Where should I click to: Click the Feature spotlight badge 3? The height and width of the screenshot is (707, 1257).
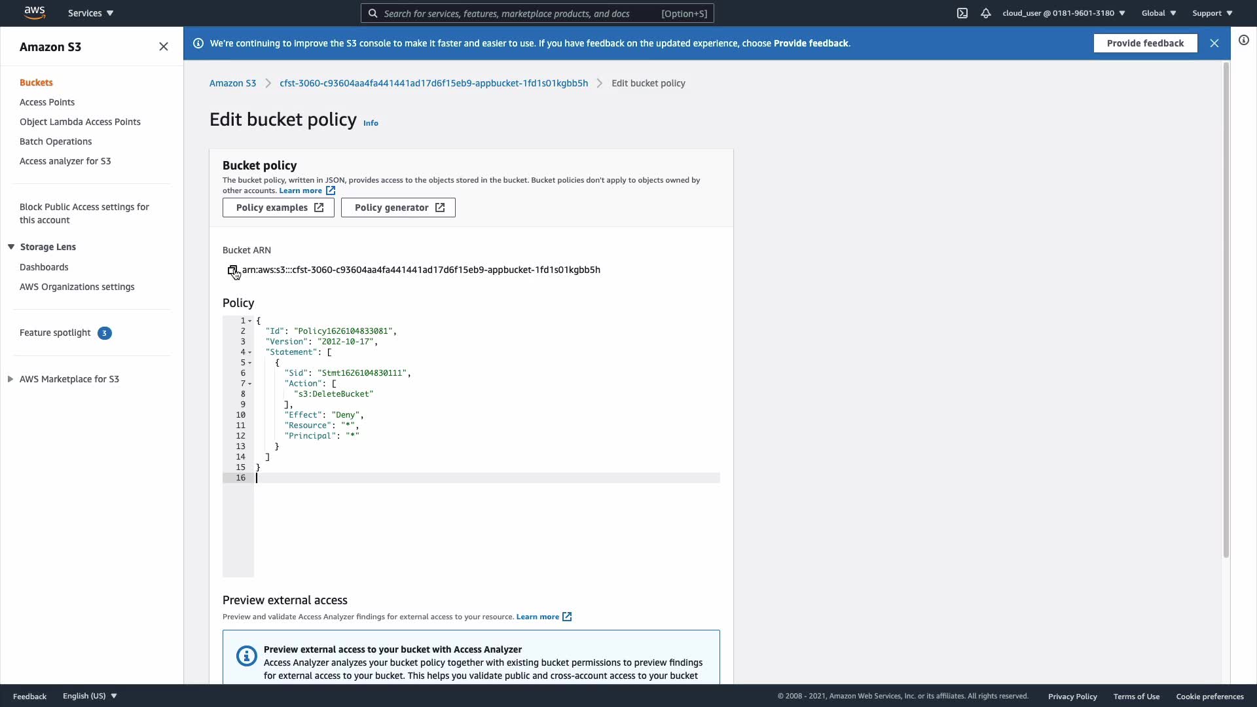pyautogui.click(x=105, y=333)
